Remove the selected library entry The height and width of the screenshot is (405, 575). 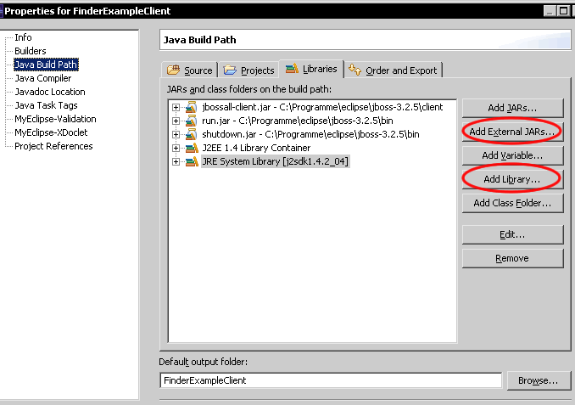point(512,258)
